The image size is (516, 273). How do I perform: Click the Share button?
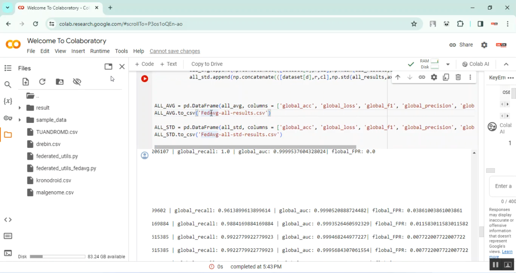(x=461, y=45)
